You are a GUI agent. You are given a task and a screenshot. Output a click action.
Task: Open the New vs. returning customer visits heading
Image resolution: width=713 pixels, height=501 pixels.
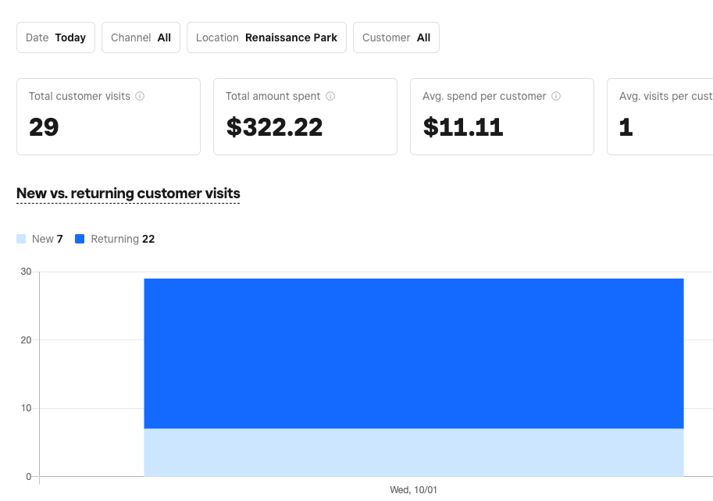click(128, 194)
